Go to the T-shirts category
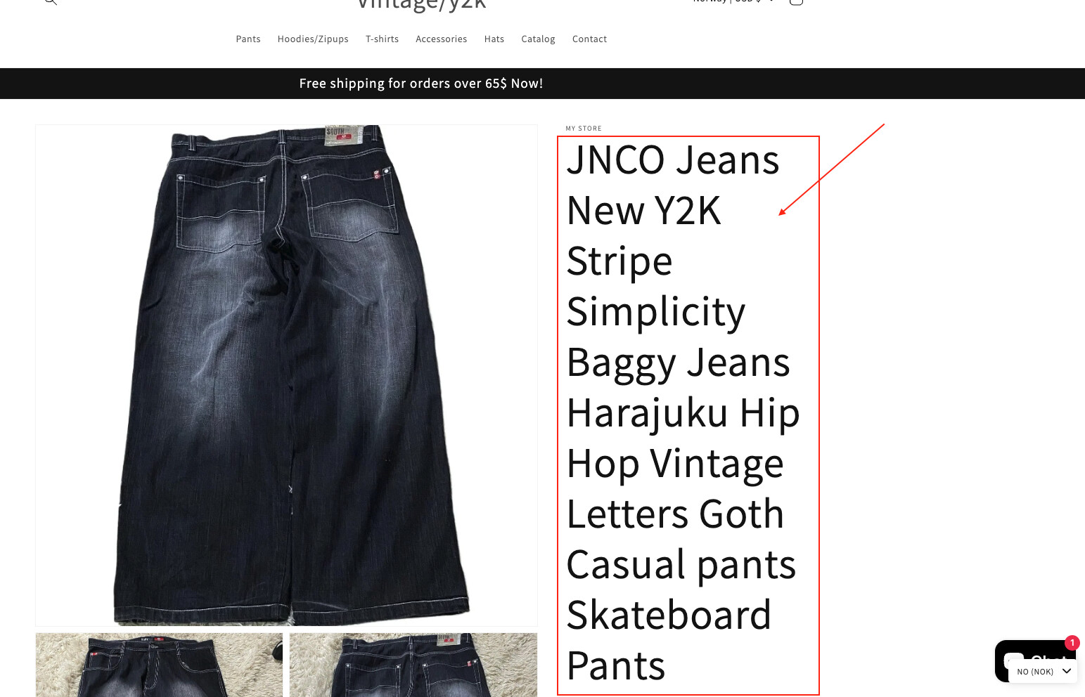This screenshot has width=1085, height=697. click(x=382, y=39)
